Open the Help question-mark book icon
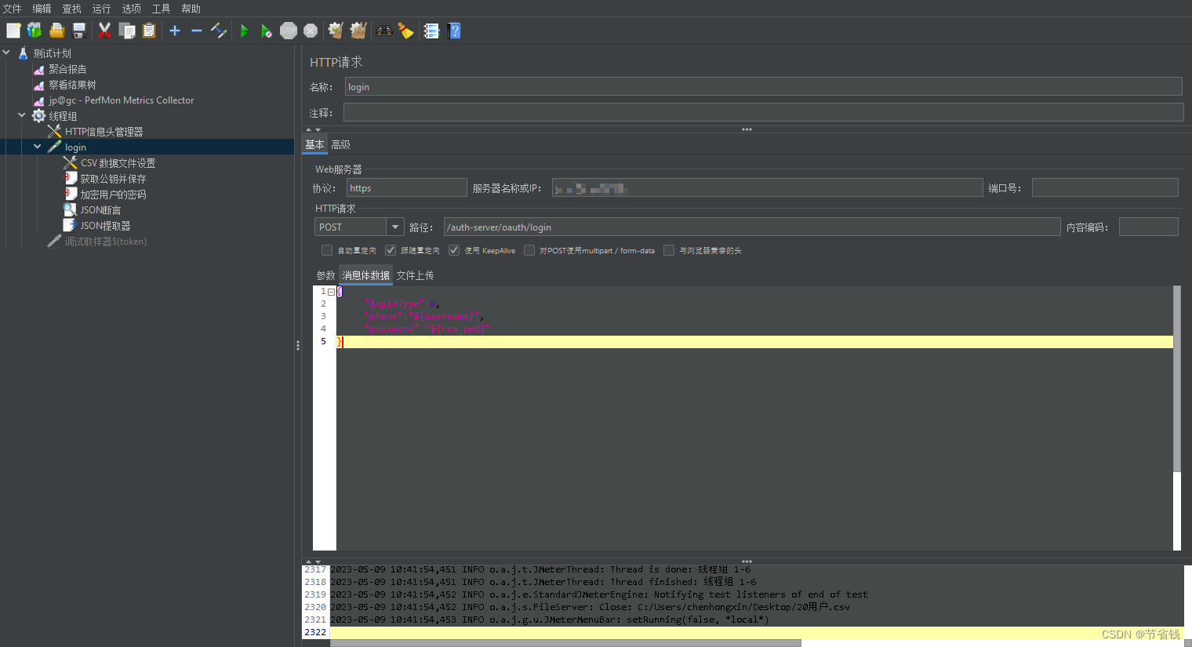 454,31
